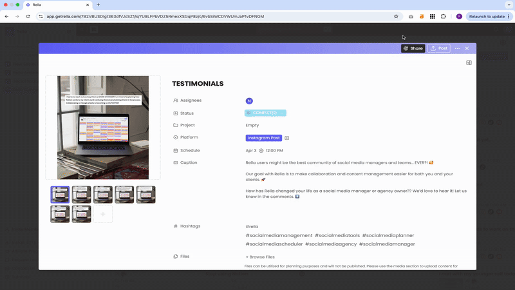Image resolution: width=515 pixels, height=290 pixels.
Task: Go forward in browser
Action: (17, 17)
